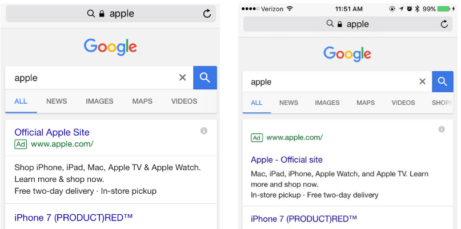This screenshot has width=461, height=229.
Task: Open ad info icon beside Official Apple Site
Action: coord(204,131)
